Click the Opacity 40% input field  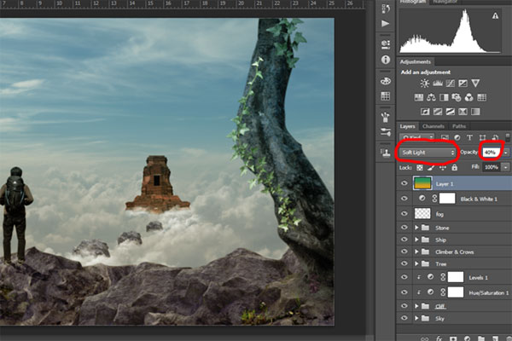[490, 152]
